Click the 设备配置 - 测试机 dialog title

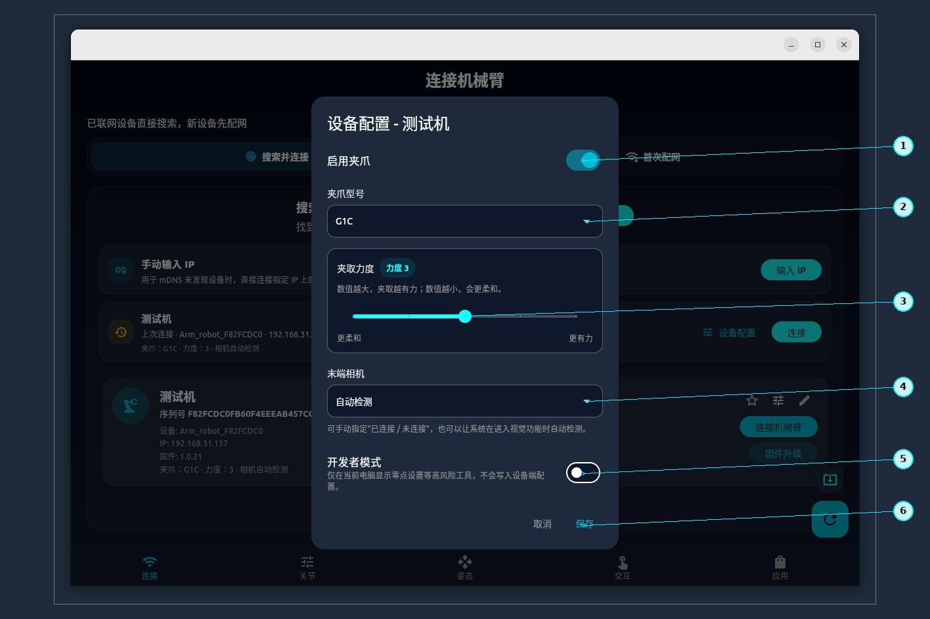(388, 124)
